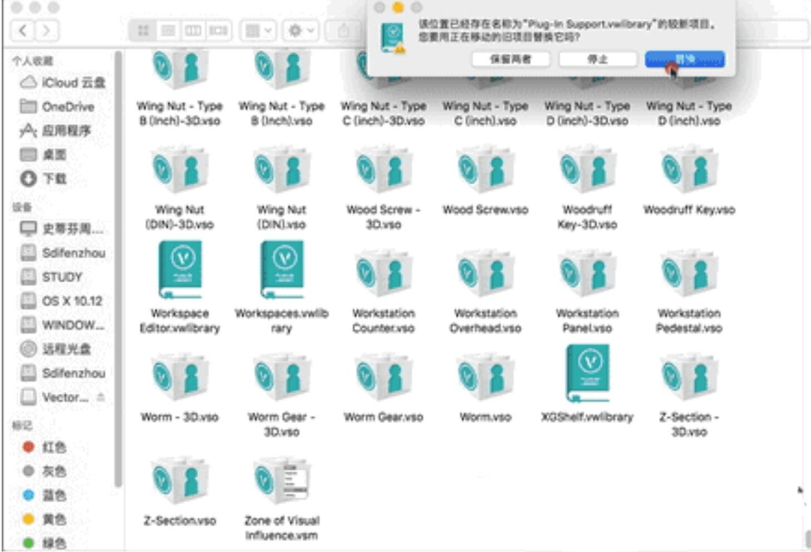
Task: Select Workstation Counter.vso file
Action: tap(384, 292)
